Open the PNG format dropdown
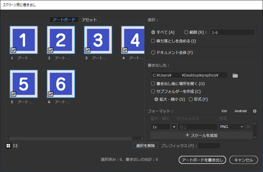The height and width of the screenshot is (172, 263). (231, 127)
